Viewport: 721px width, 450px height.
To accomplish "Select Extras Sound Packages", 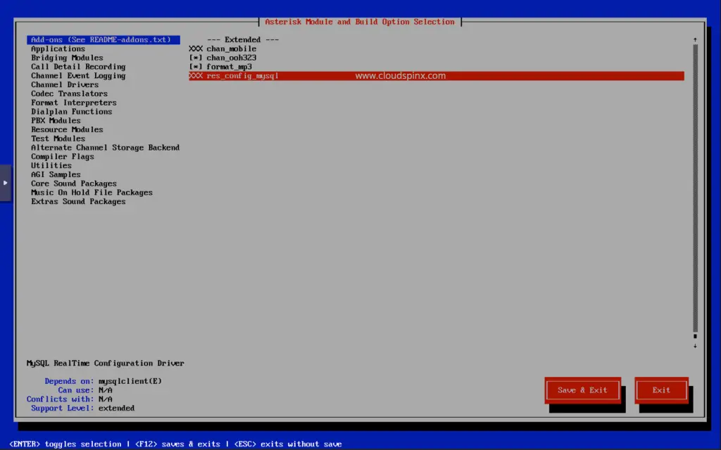I will pyautogui.click(x=77, y=201).
